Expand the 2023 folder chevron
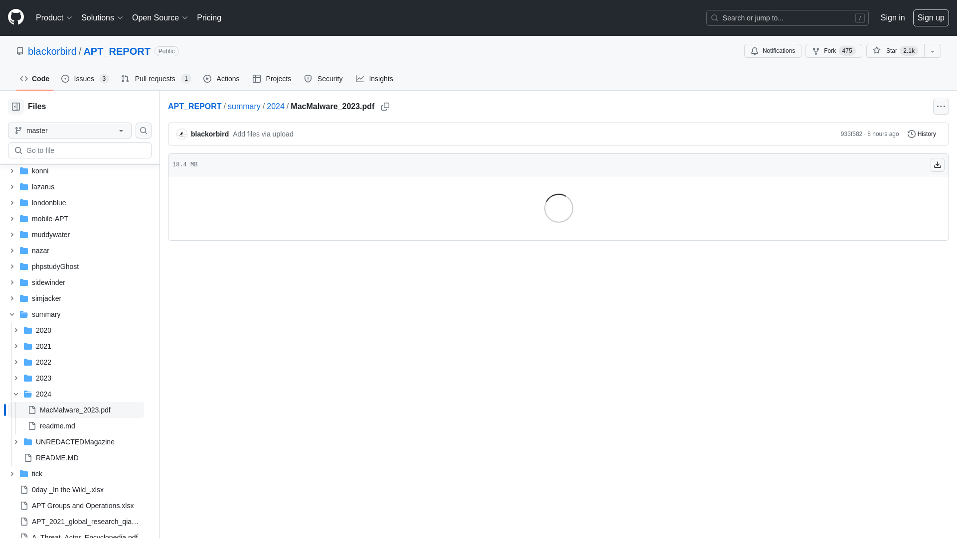The image size is (957, 538). coord(16,378)
